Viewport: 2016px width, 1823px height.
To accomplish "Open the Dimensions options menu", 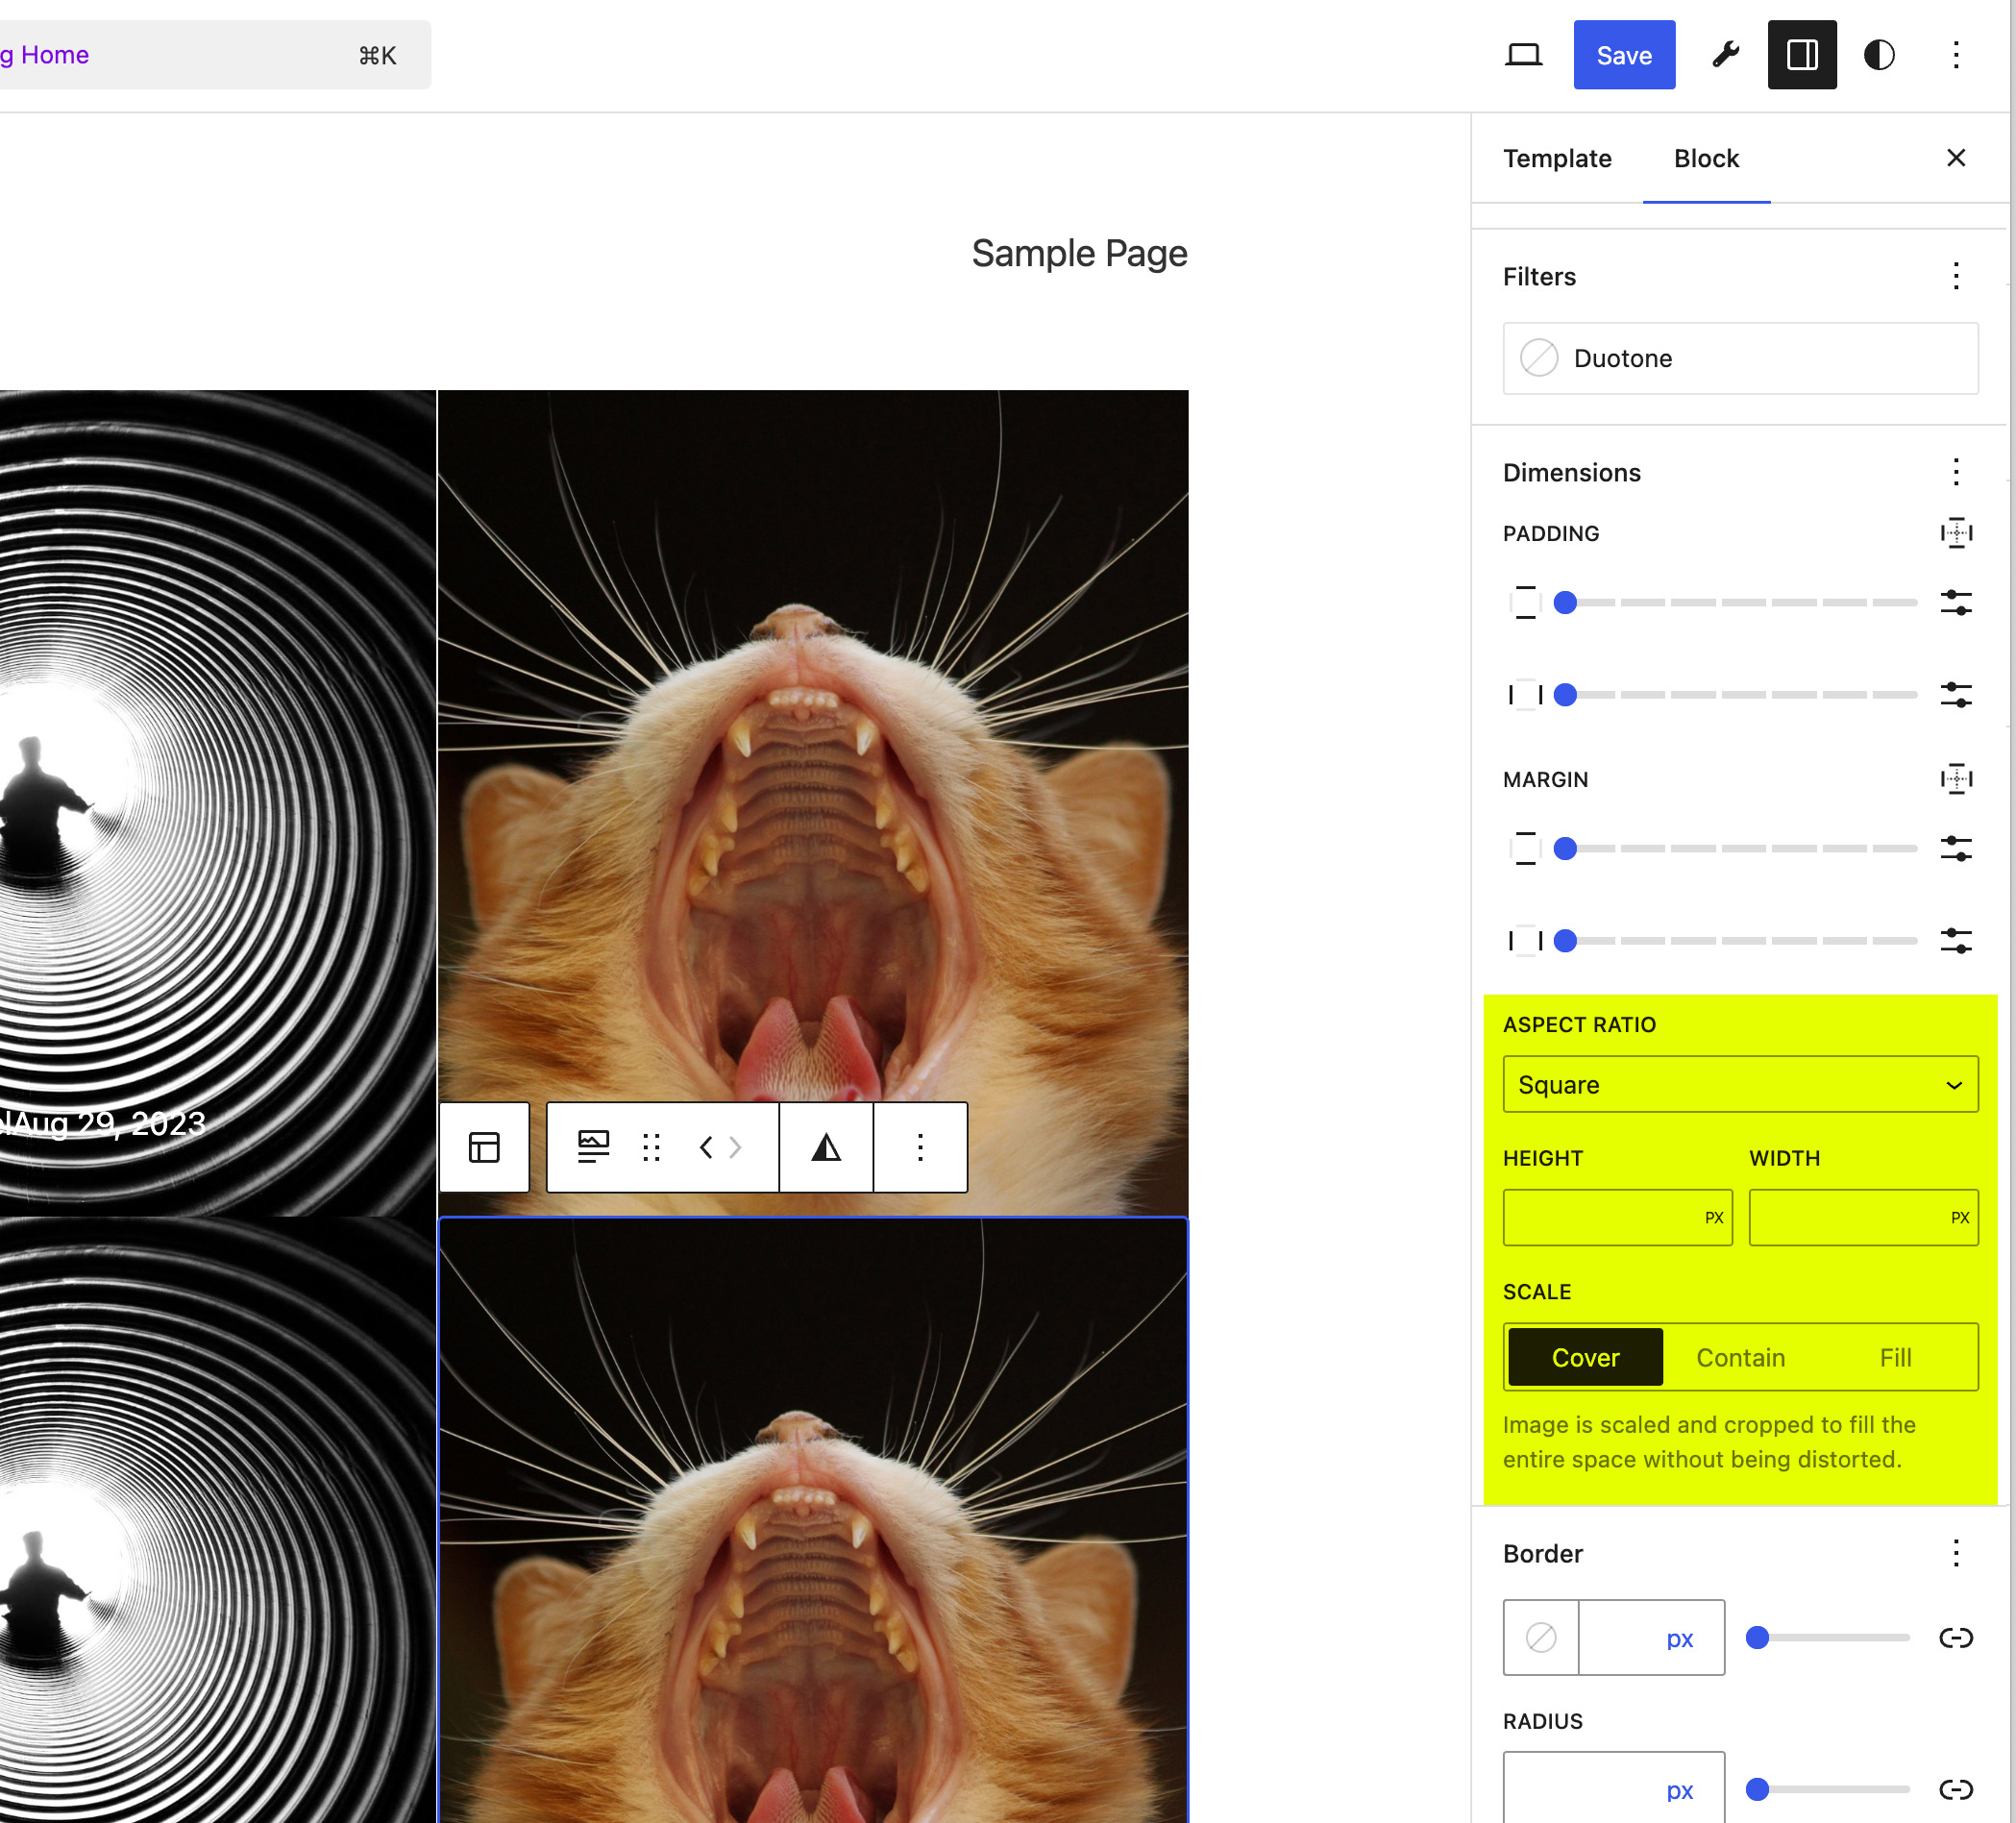I will (1955, 472).
